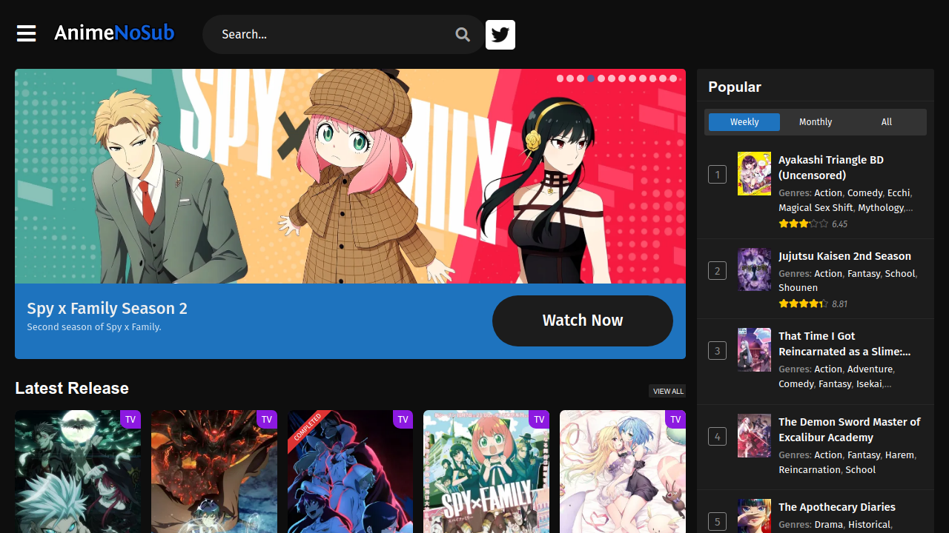Open The Demon Sword Master title
Image resolution: width=949 pixels, height=533 pixels.
click(849, 429)
